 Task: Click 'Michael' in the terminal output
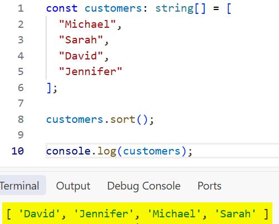174,213
